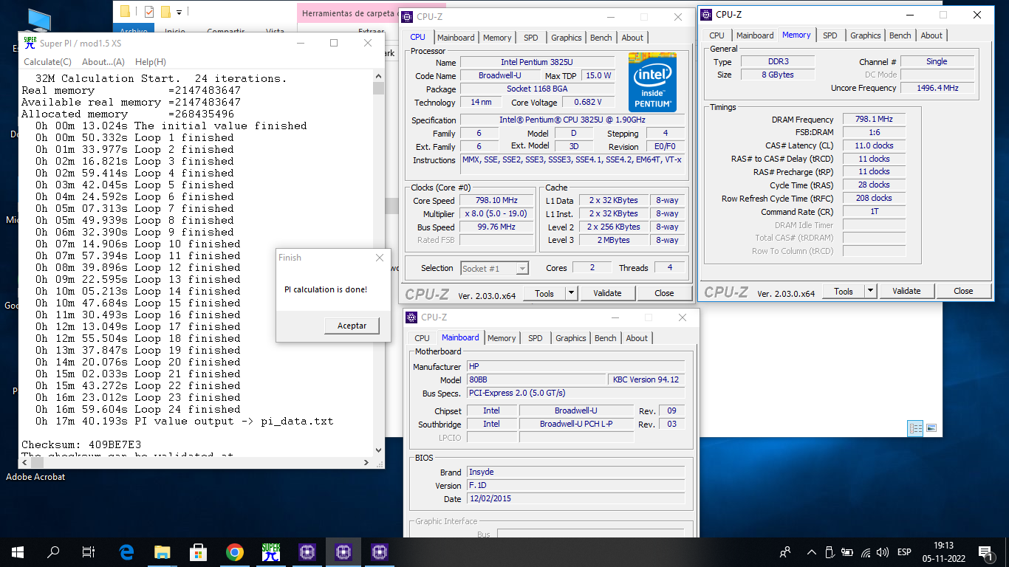Image resolution: width=1009 pixels, height=567 pixels.
Task: Click Close button in the CPU tab window
Action: click(x=664, y=293)
